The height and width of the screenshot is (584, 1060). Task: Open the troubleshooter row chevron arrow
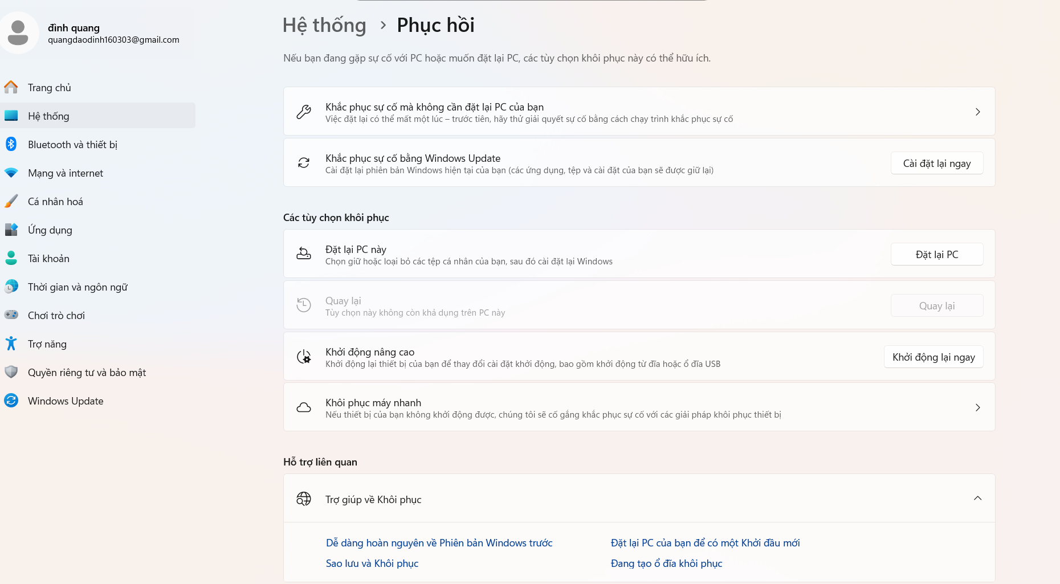click(x=977, y=112)
